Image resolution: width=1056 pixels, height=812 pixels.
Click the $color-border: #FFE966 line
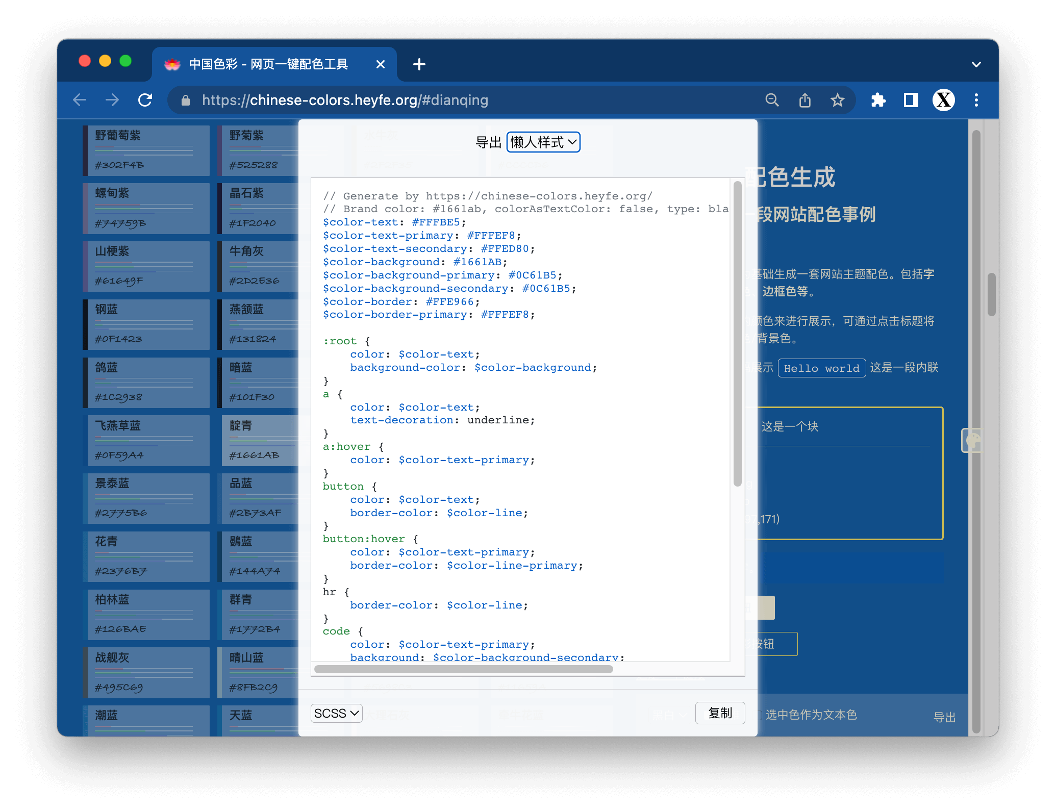[x=401, y=302]
